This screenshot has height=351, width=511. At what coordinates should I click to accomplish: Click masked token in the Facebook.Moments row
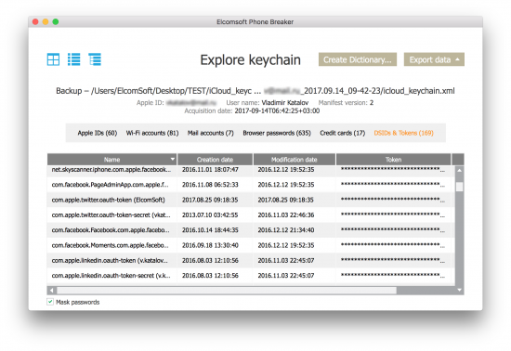(393, 245)
